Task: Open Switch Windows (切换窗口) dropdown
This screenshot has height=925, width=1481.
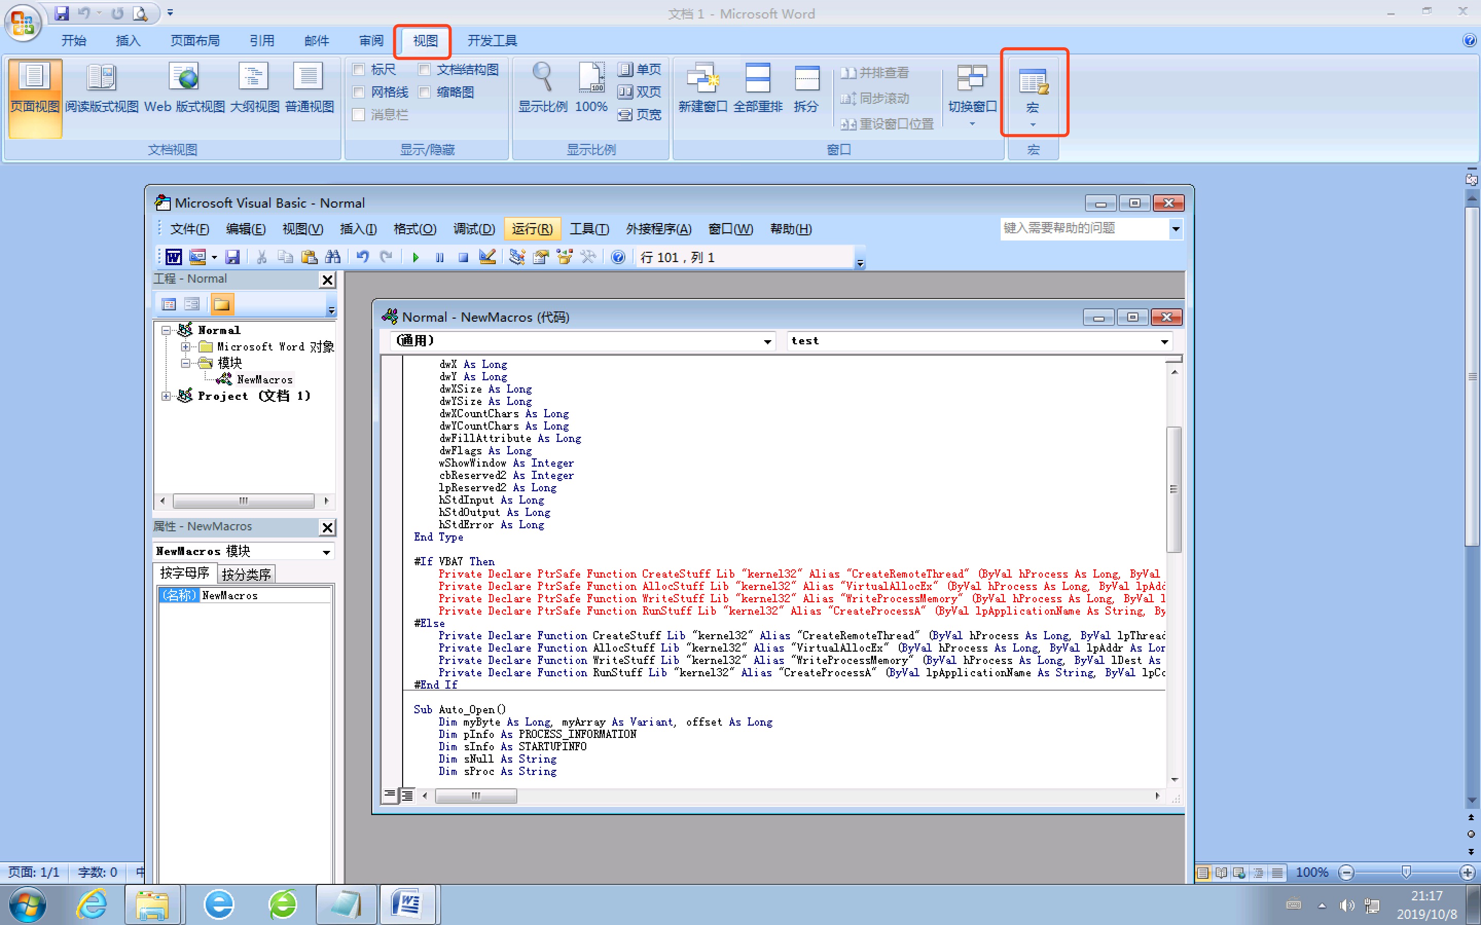Action: [972, 96]
